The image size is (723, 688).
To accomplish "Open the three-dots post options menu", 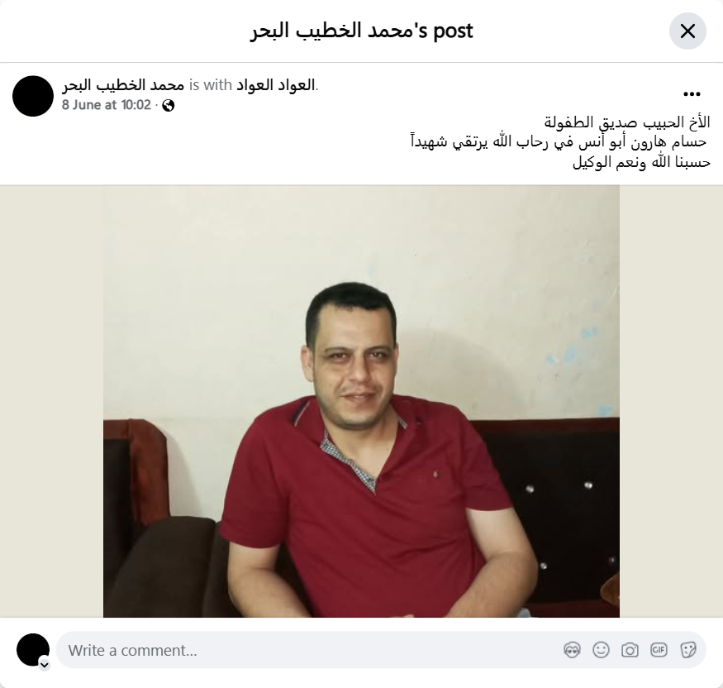I will click(692, 94).
